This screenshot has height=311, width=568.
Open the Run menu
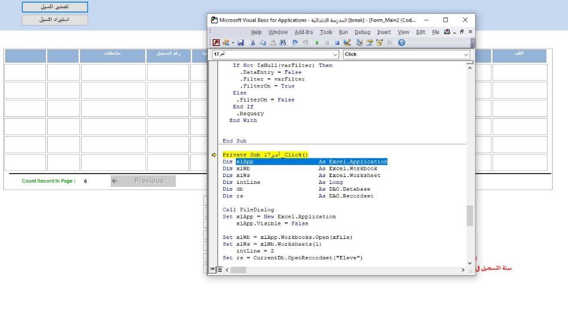tap(344, 32)
